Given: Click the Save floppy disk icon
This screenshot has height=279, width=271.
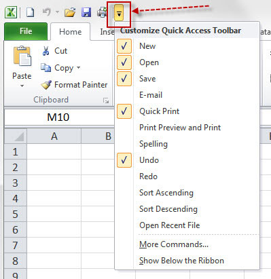Looking at the screenshot, I should pos(86,12).
